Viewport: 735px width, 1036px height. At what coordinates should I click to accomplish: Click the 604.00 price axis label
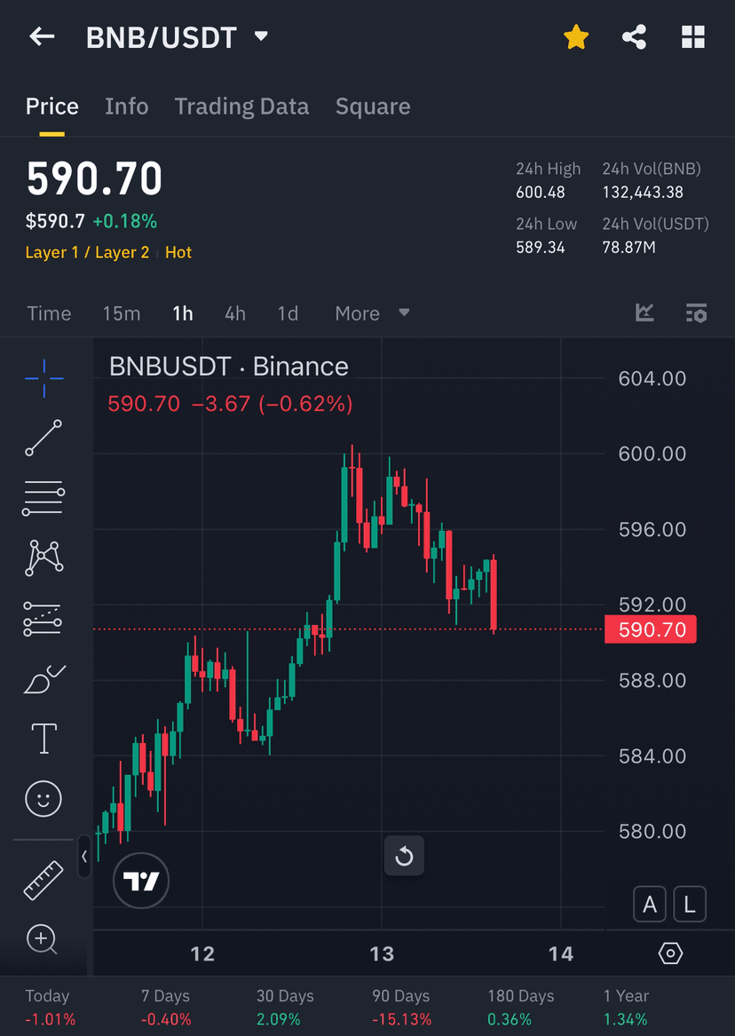point(652,378)
